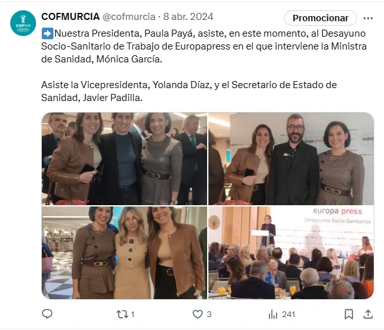The height and width of the screenshot is (330, 384).
Task: Click the reply speech bubble icon
Action: tap(47, 314)
